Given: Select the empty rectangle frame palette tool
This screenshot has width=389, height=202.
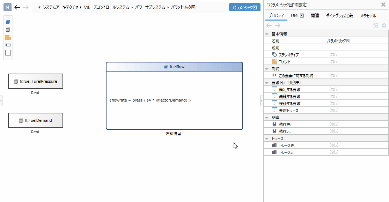Looking at the screenshot, I should coord(8,53).
